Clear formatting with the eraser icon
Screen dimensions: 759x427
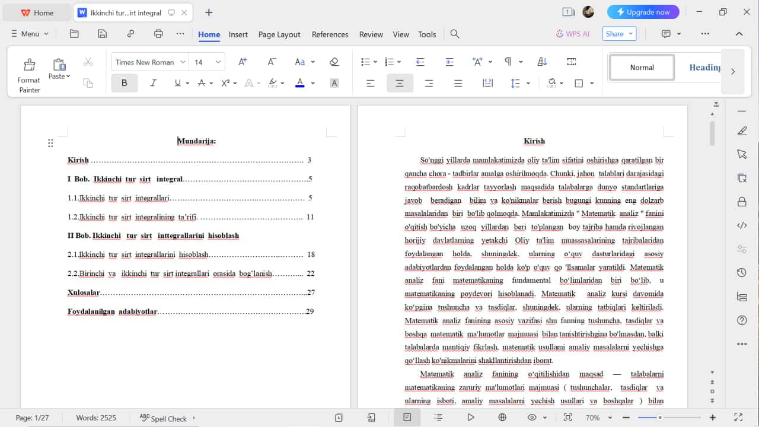click(334, 62)
